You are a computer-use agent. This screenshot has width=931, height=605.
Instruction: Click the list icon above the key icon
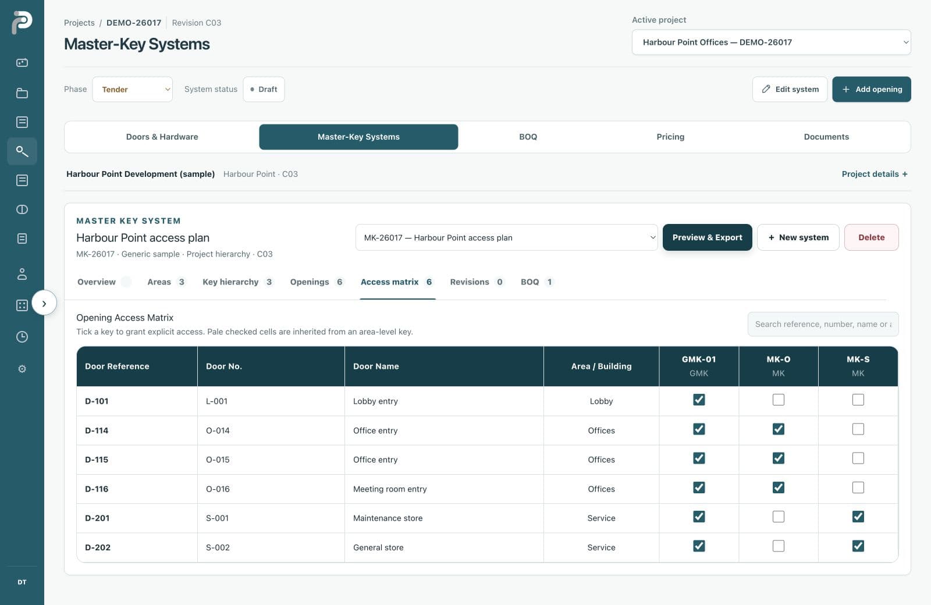pyautogui.click(x=22, y=122)
